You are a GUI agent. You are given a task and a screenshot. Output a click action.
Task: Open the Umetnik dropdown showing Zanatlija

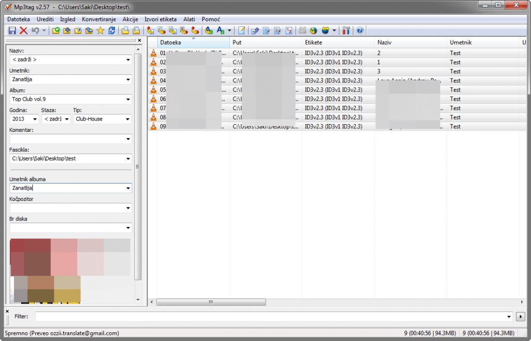point(128,79)
